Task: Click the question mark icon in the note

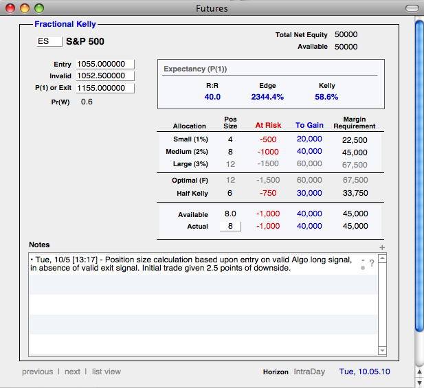Action: (x=372, y=263)
